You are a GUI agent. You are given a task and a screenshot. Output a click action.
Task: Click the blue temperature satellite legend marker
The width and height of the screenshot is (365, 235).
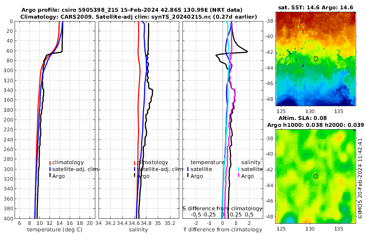pos(188,169)
